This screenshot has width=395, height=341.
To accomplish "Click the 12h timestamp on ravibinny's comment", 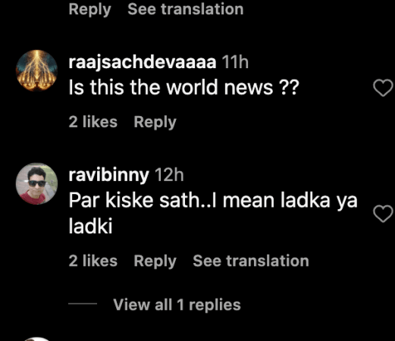I will (169, 175).
